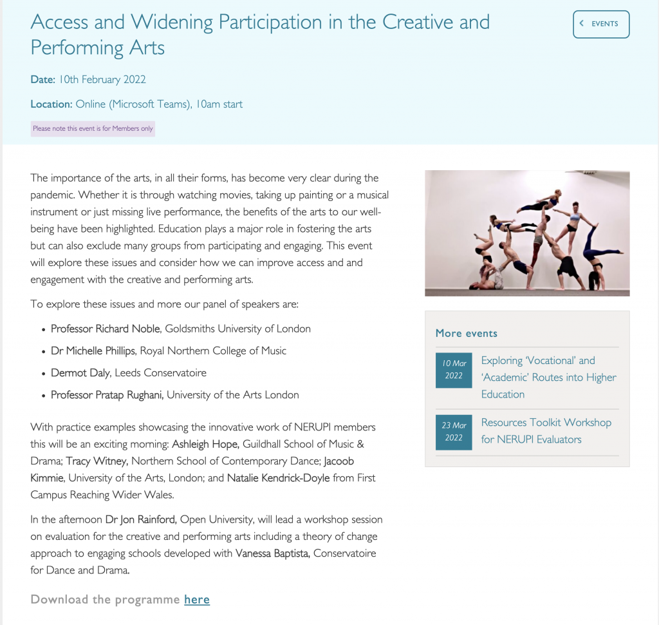The width and height of the screenshot is (659, 625).
Task: Click Download the programme heading text
Action: tap(105, 599)
